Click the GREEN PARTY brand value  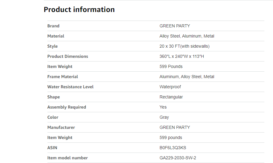tap(175, 26)
